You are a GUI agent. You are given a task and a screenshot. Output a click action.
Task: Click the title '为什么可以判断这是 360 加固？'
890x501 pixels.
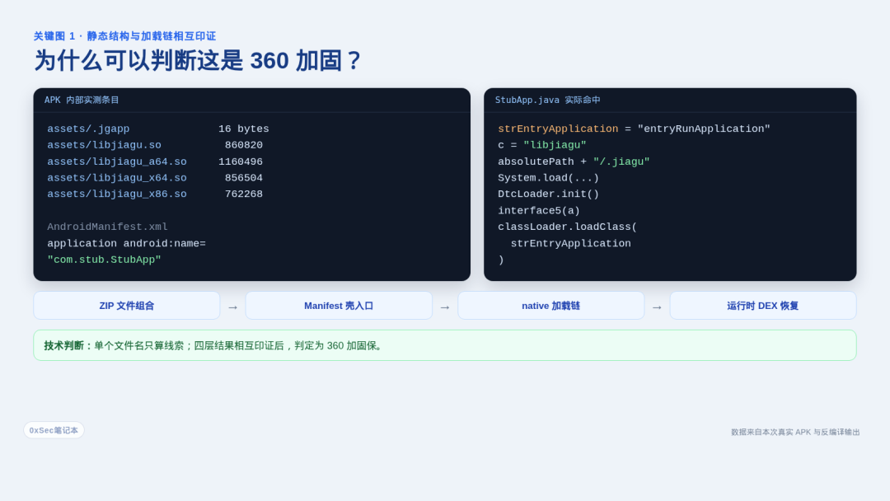198,60
